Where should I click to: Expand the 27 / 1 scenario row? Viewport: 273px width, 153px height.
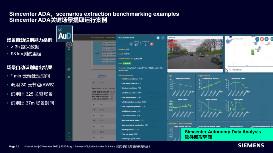[x=94, y=104]
